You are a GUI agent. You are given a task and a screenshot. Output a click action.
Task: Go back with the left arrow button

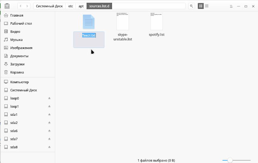tap(21, 6)
